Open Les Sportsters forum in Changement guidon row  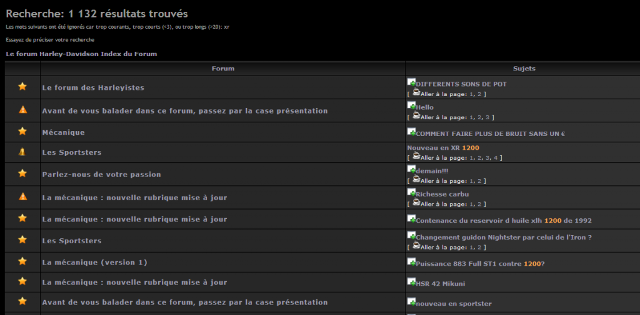(x=72, y=241)
